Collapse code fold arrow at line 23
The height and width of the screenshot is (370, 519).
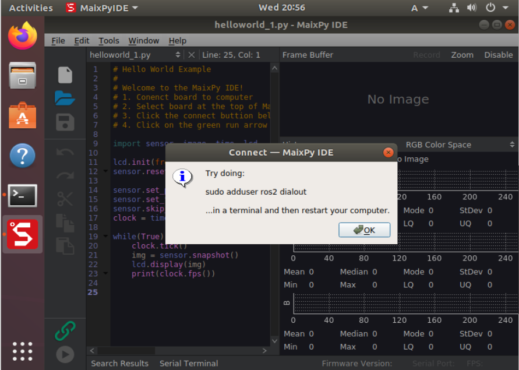pos(105,273)
